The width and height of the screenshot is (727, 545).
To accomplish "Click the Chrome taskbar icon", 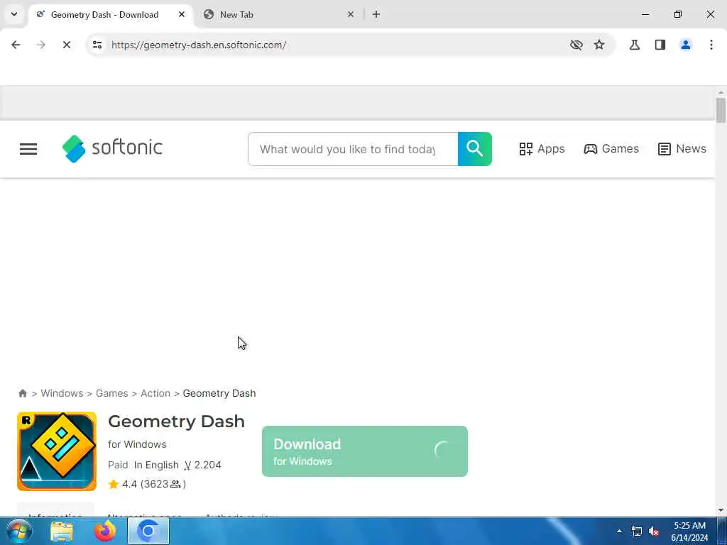I will [x=148, y=531].
